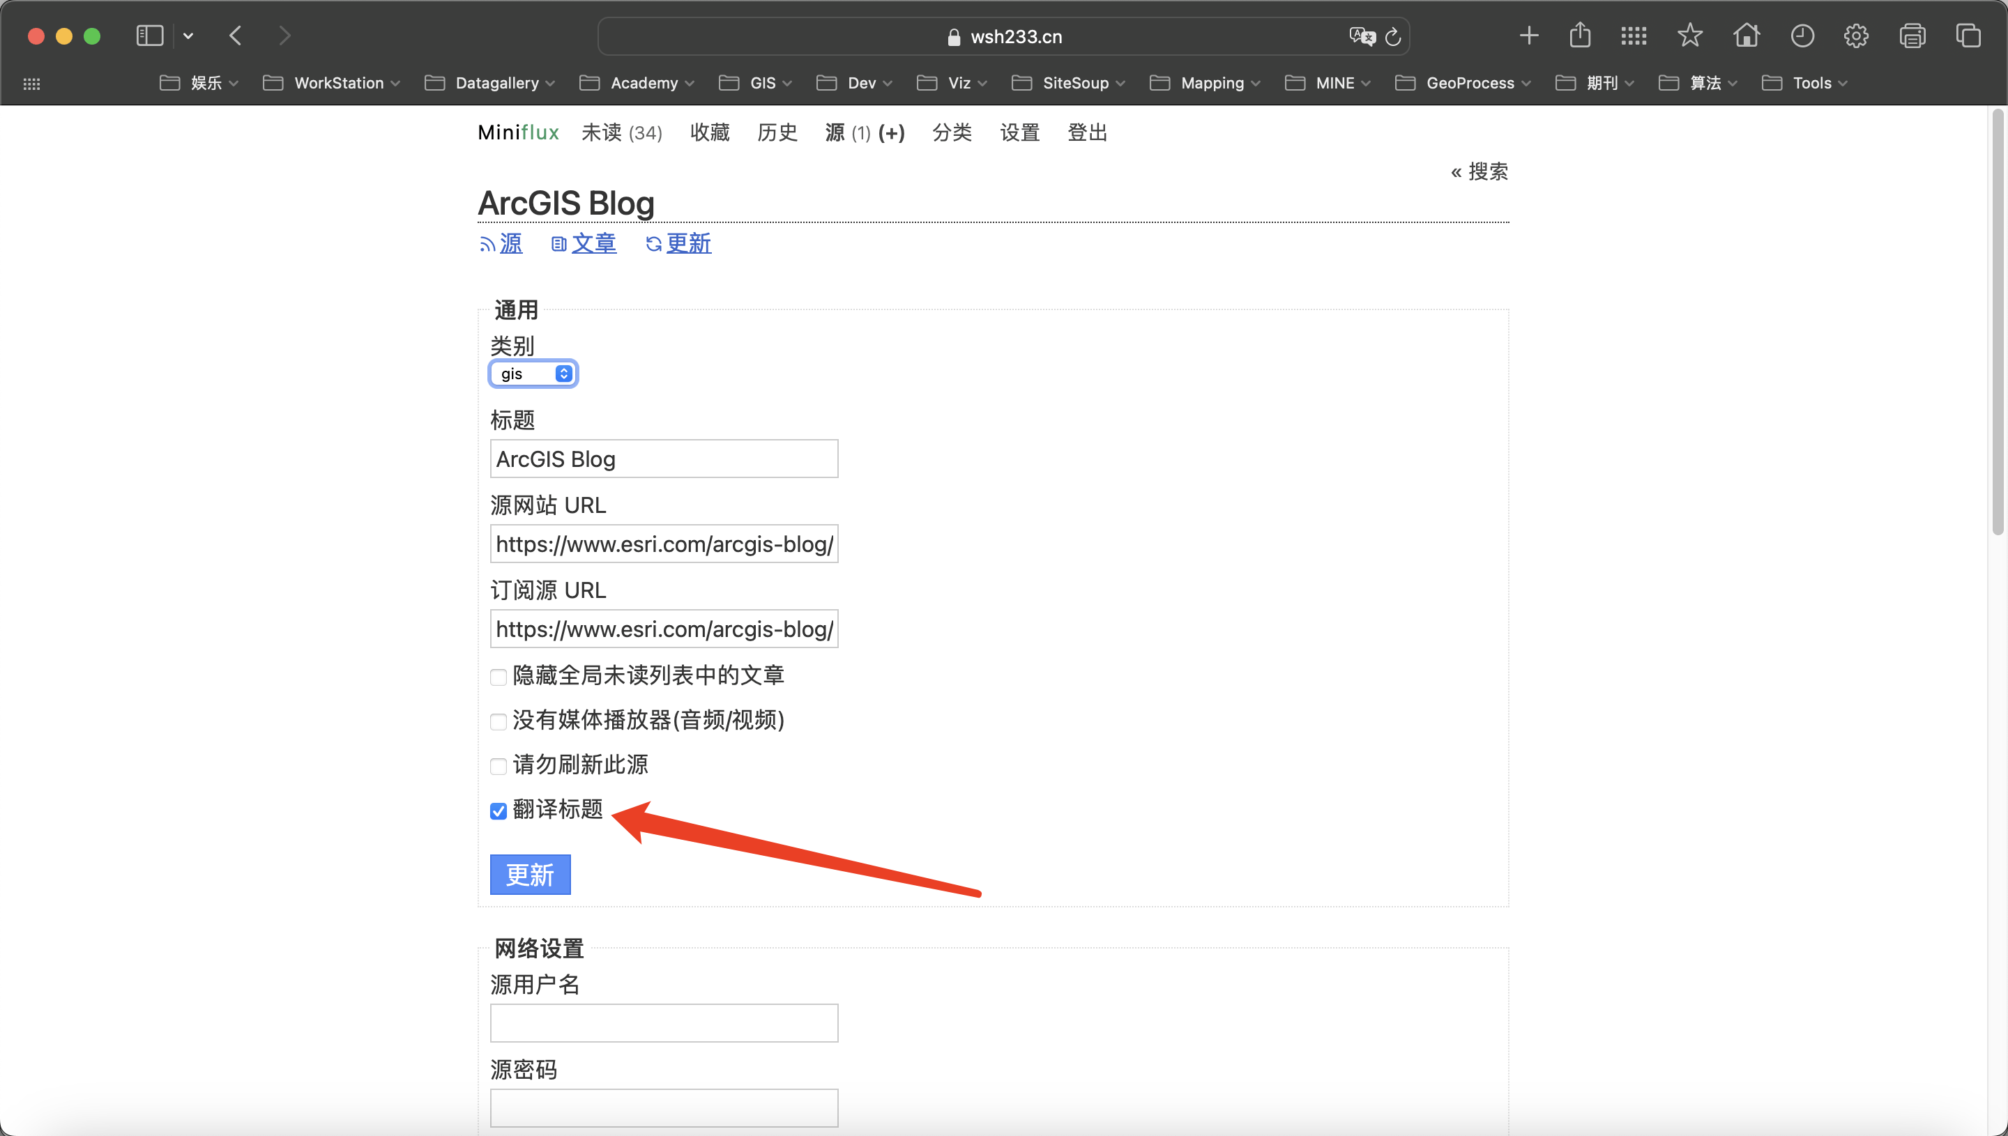Screen dimensions: 2008x1136
Task: Open a new tab with plus icon
Action: 1529,36
